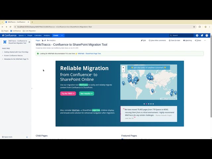
Task: Close the WikiTraccs browser tab
Action: [28, 22]
